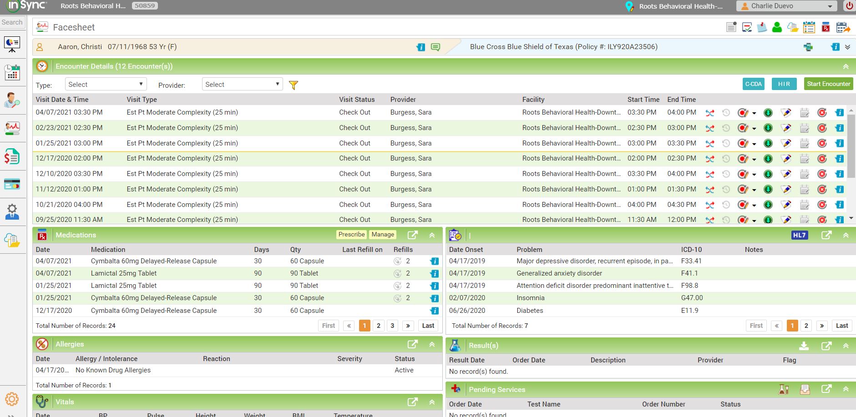Open the patient search icon in sidebar
The image size is (856, 417).
tap(12, 100)
